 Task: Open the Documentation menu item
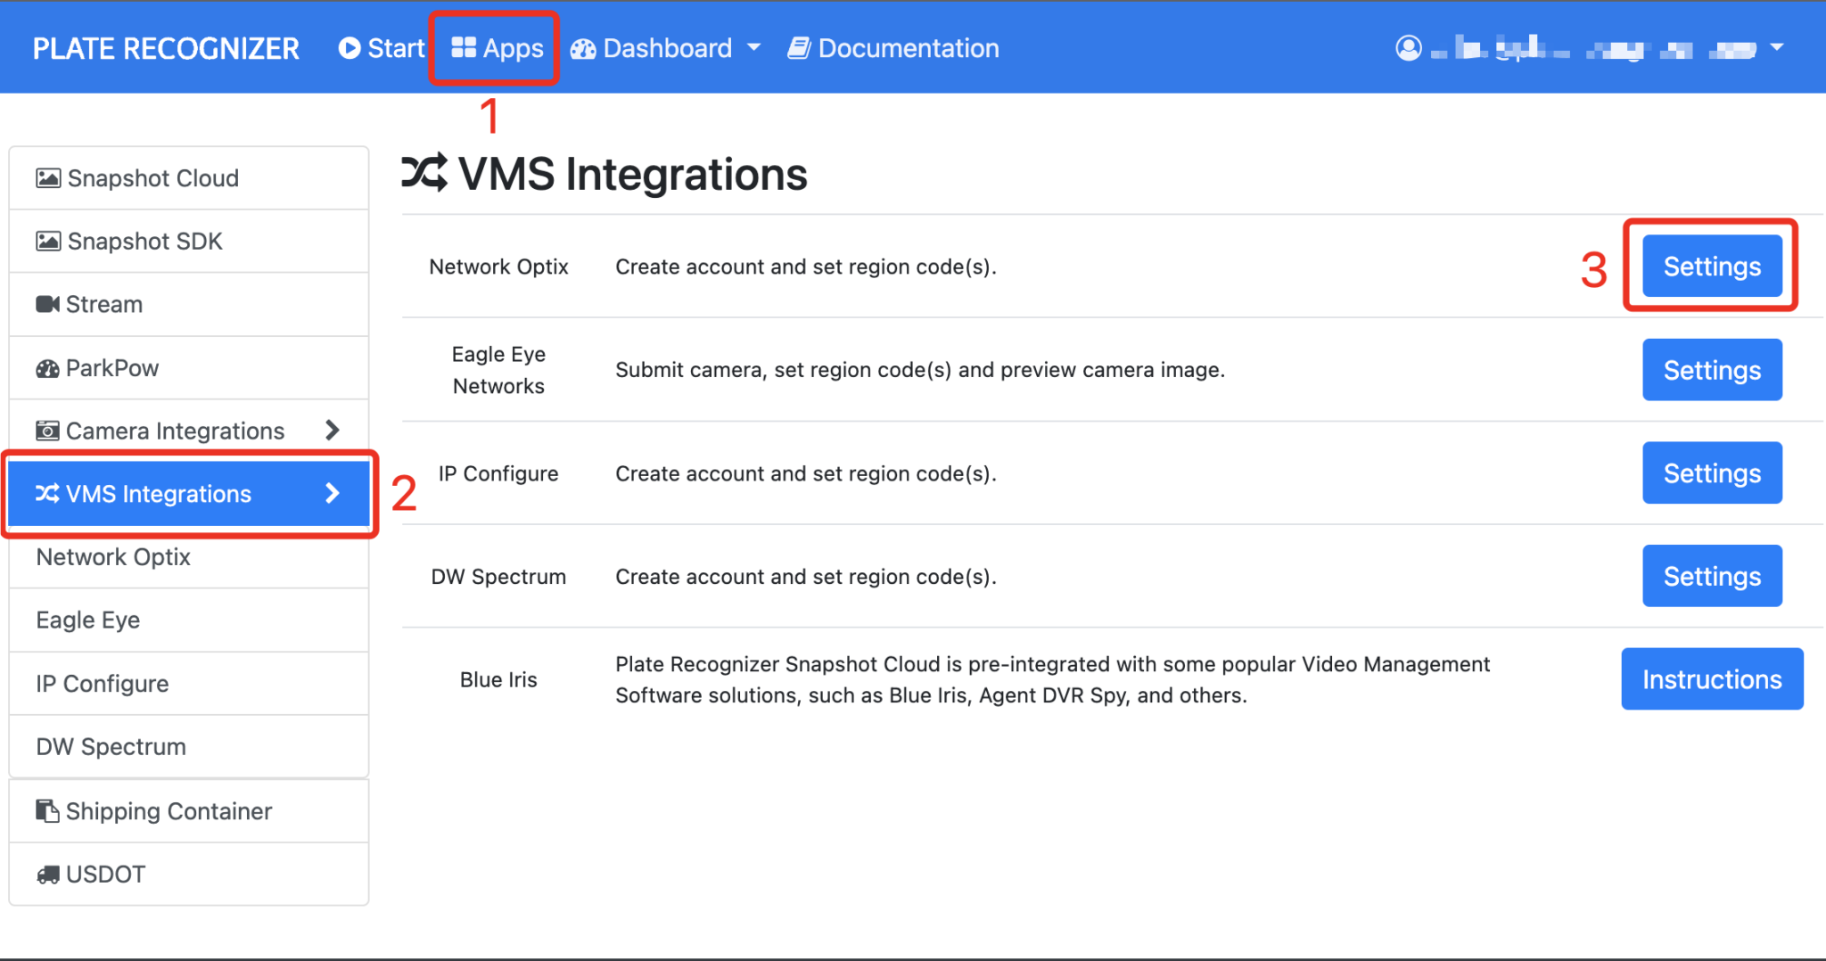coord(893,48)
